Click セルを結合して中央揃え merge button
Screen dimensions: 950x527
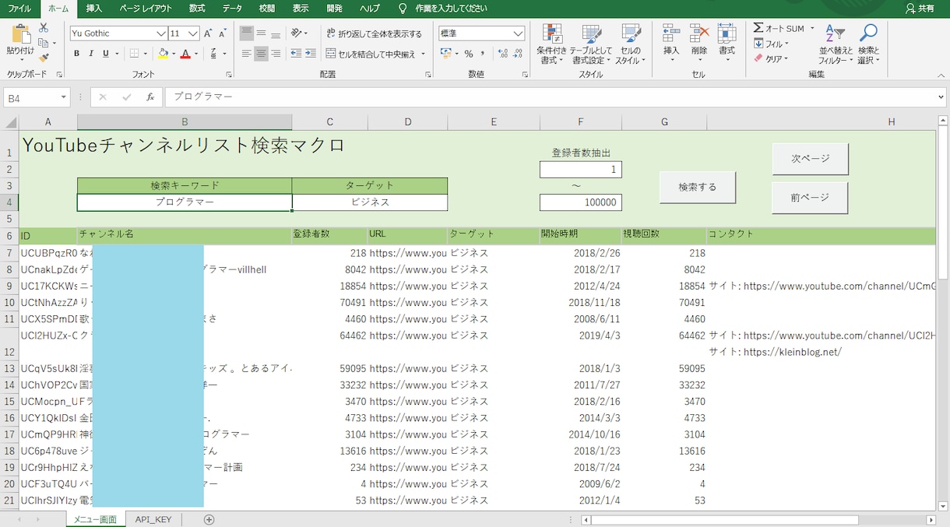coord(371,54)
